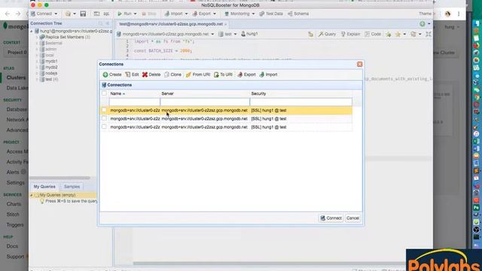
Task: Select the local database in the tree
Action: [50, 55]
